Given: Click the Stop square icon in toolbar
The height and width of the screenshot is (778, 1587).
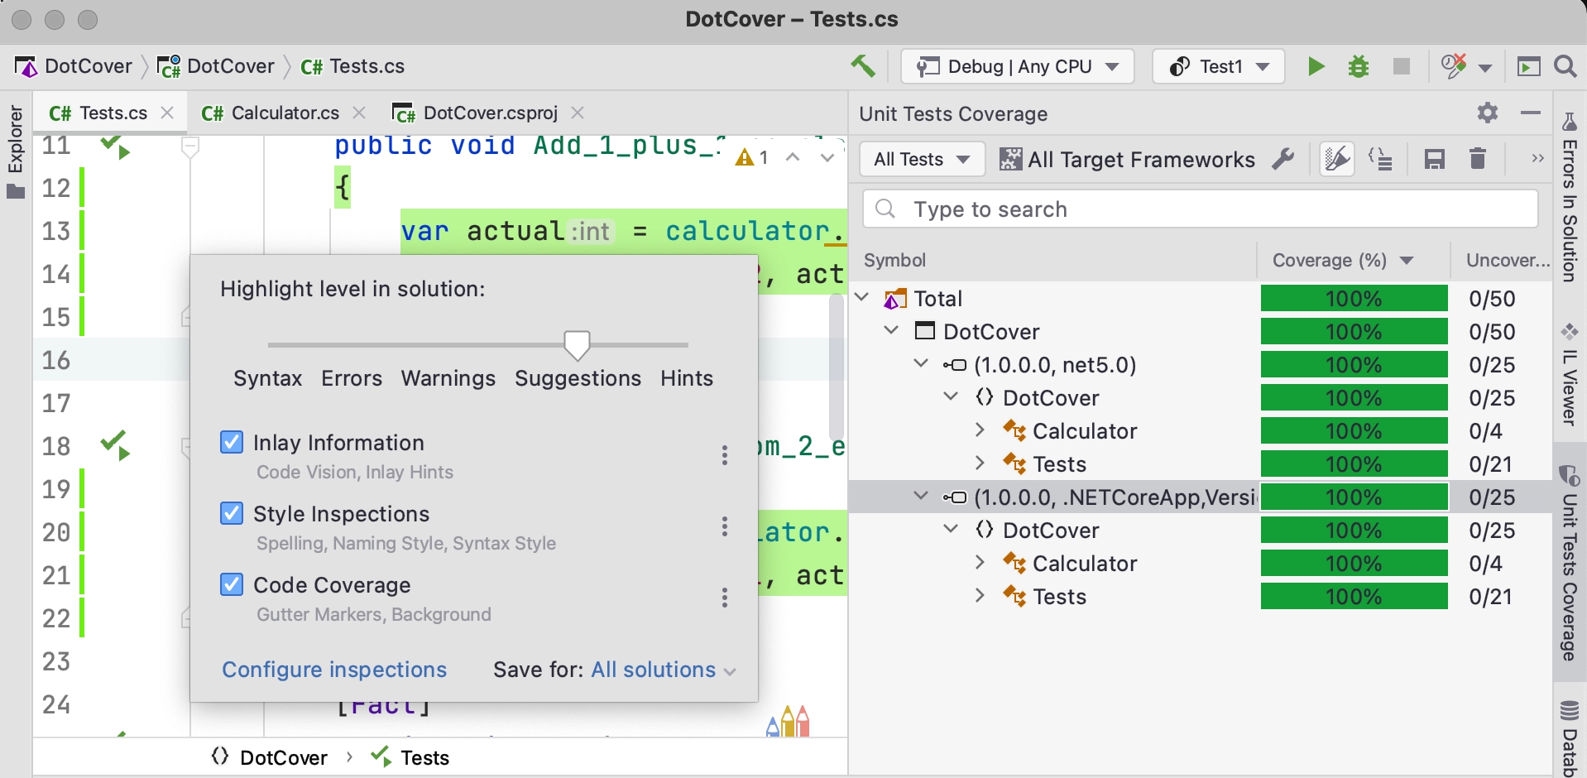Looking at the screenshot, I should 1402,66.
